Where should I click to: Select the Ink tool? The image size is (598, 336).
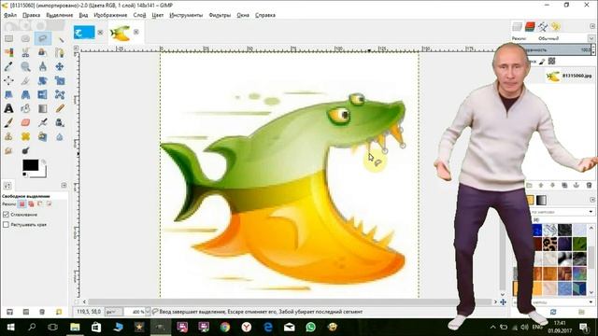coord(60,122)
